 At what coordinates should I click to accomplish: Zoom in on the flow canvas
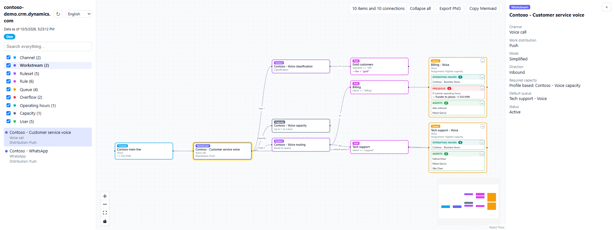pos(105,196)
